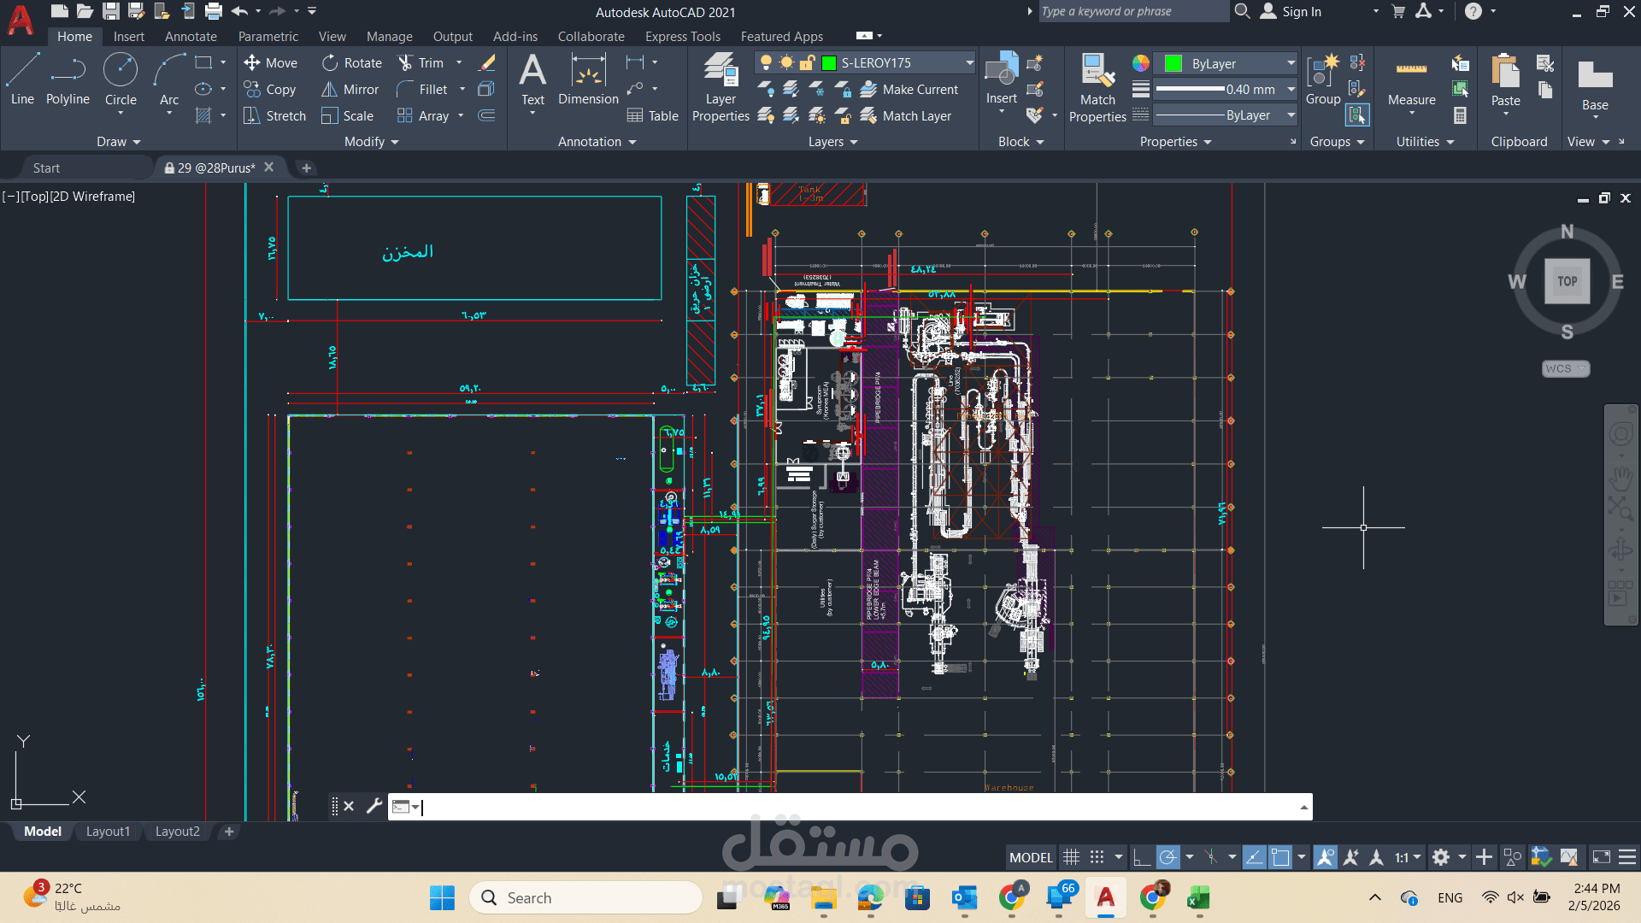Open the Parametric ribbon tab
The width and height of the screenshot is (1641, 923).
click(268, 36)
